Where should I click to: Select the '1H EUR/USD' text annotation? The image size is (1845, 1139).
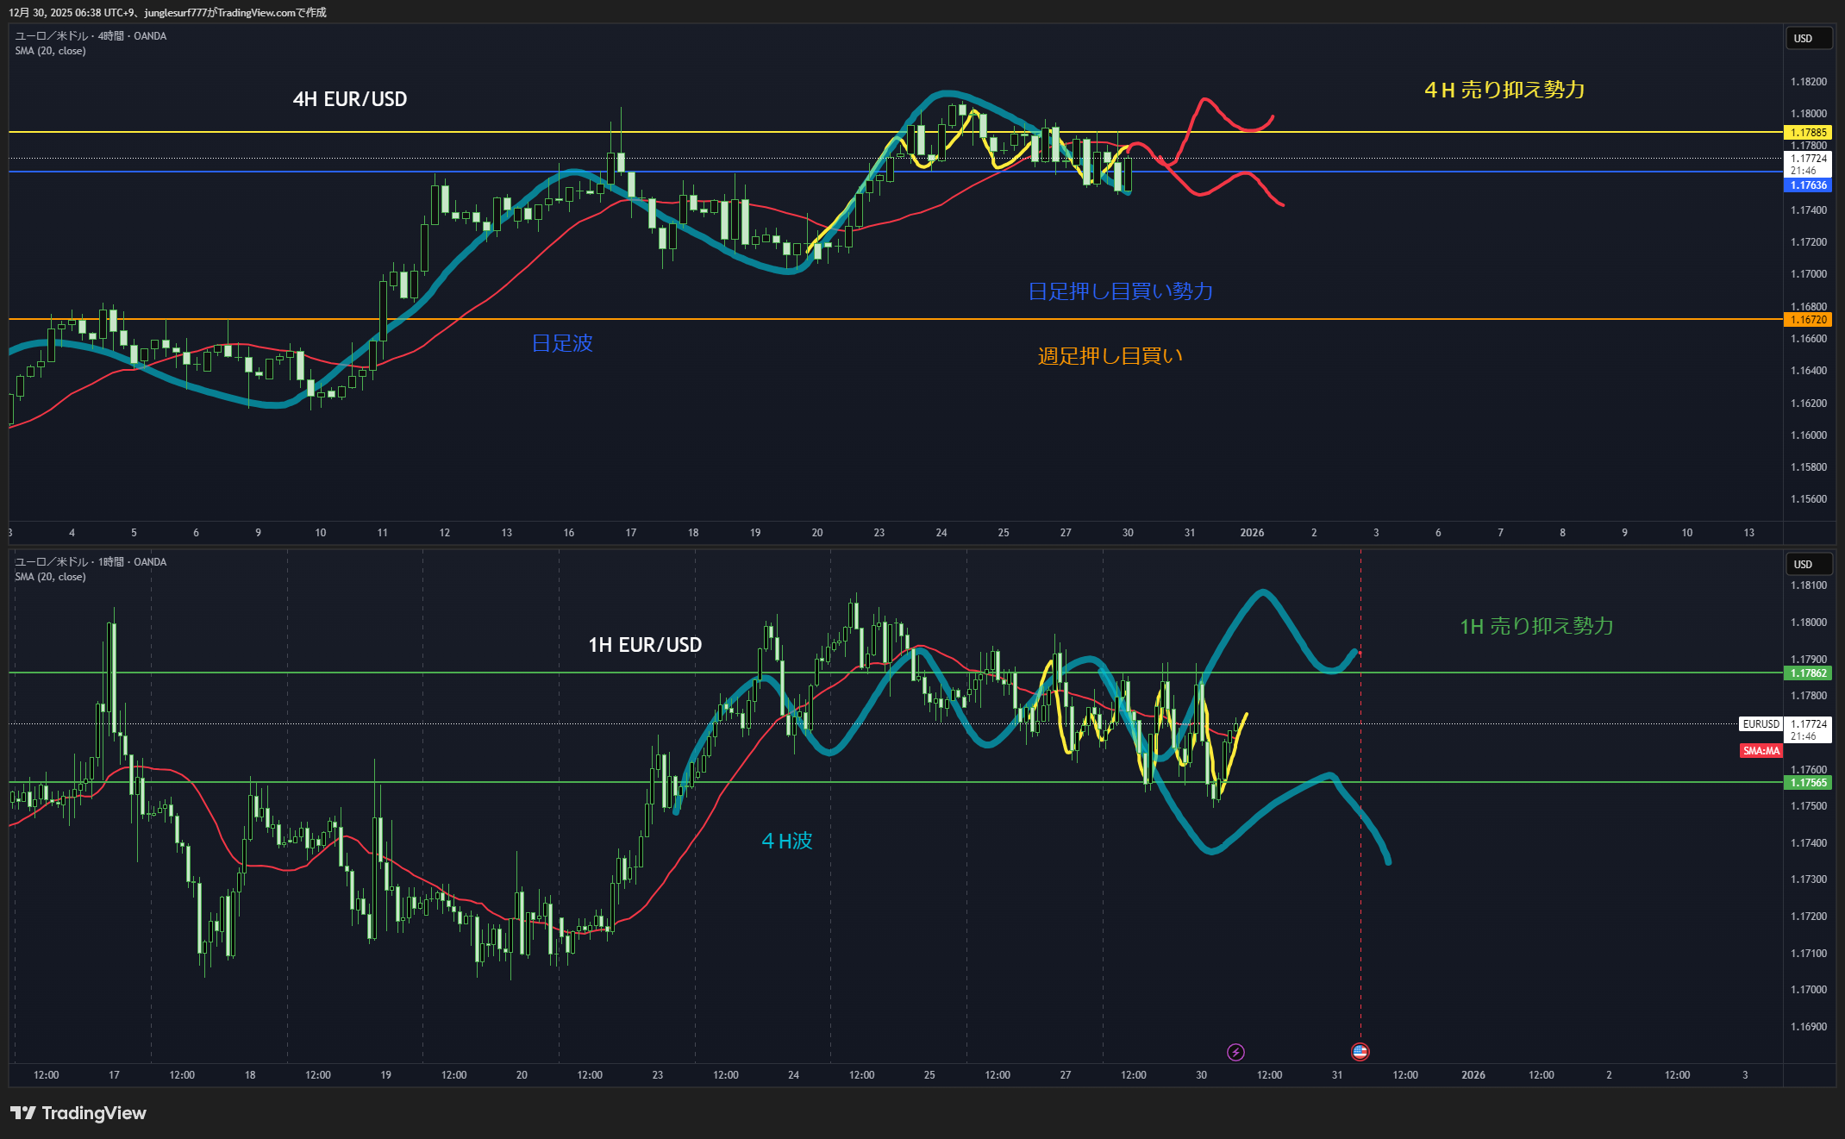click(x=645, y=645)
